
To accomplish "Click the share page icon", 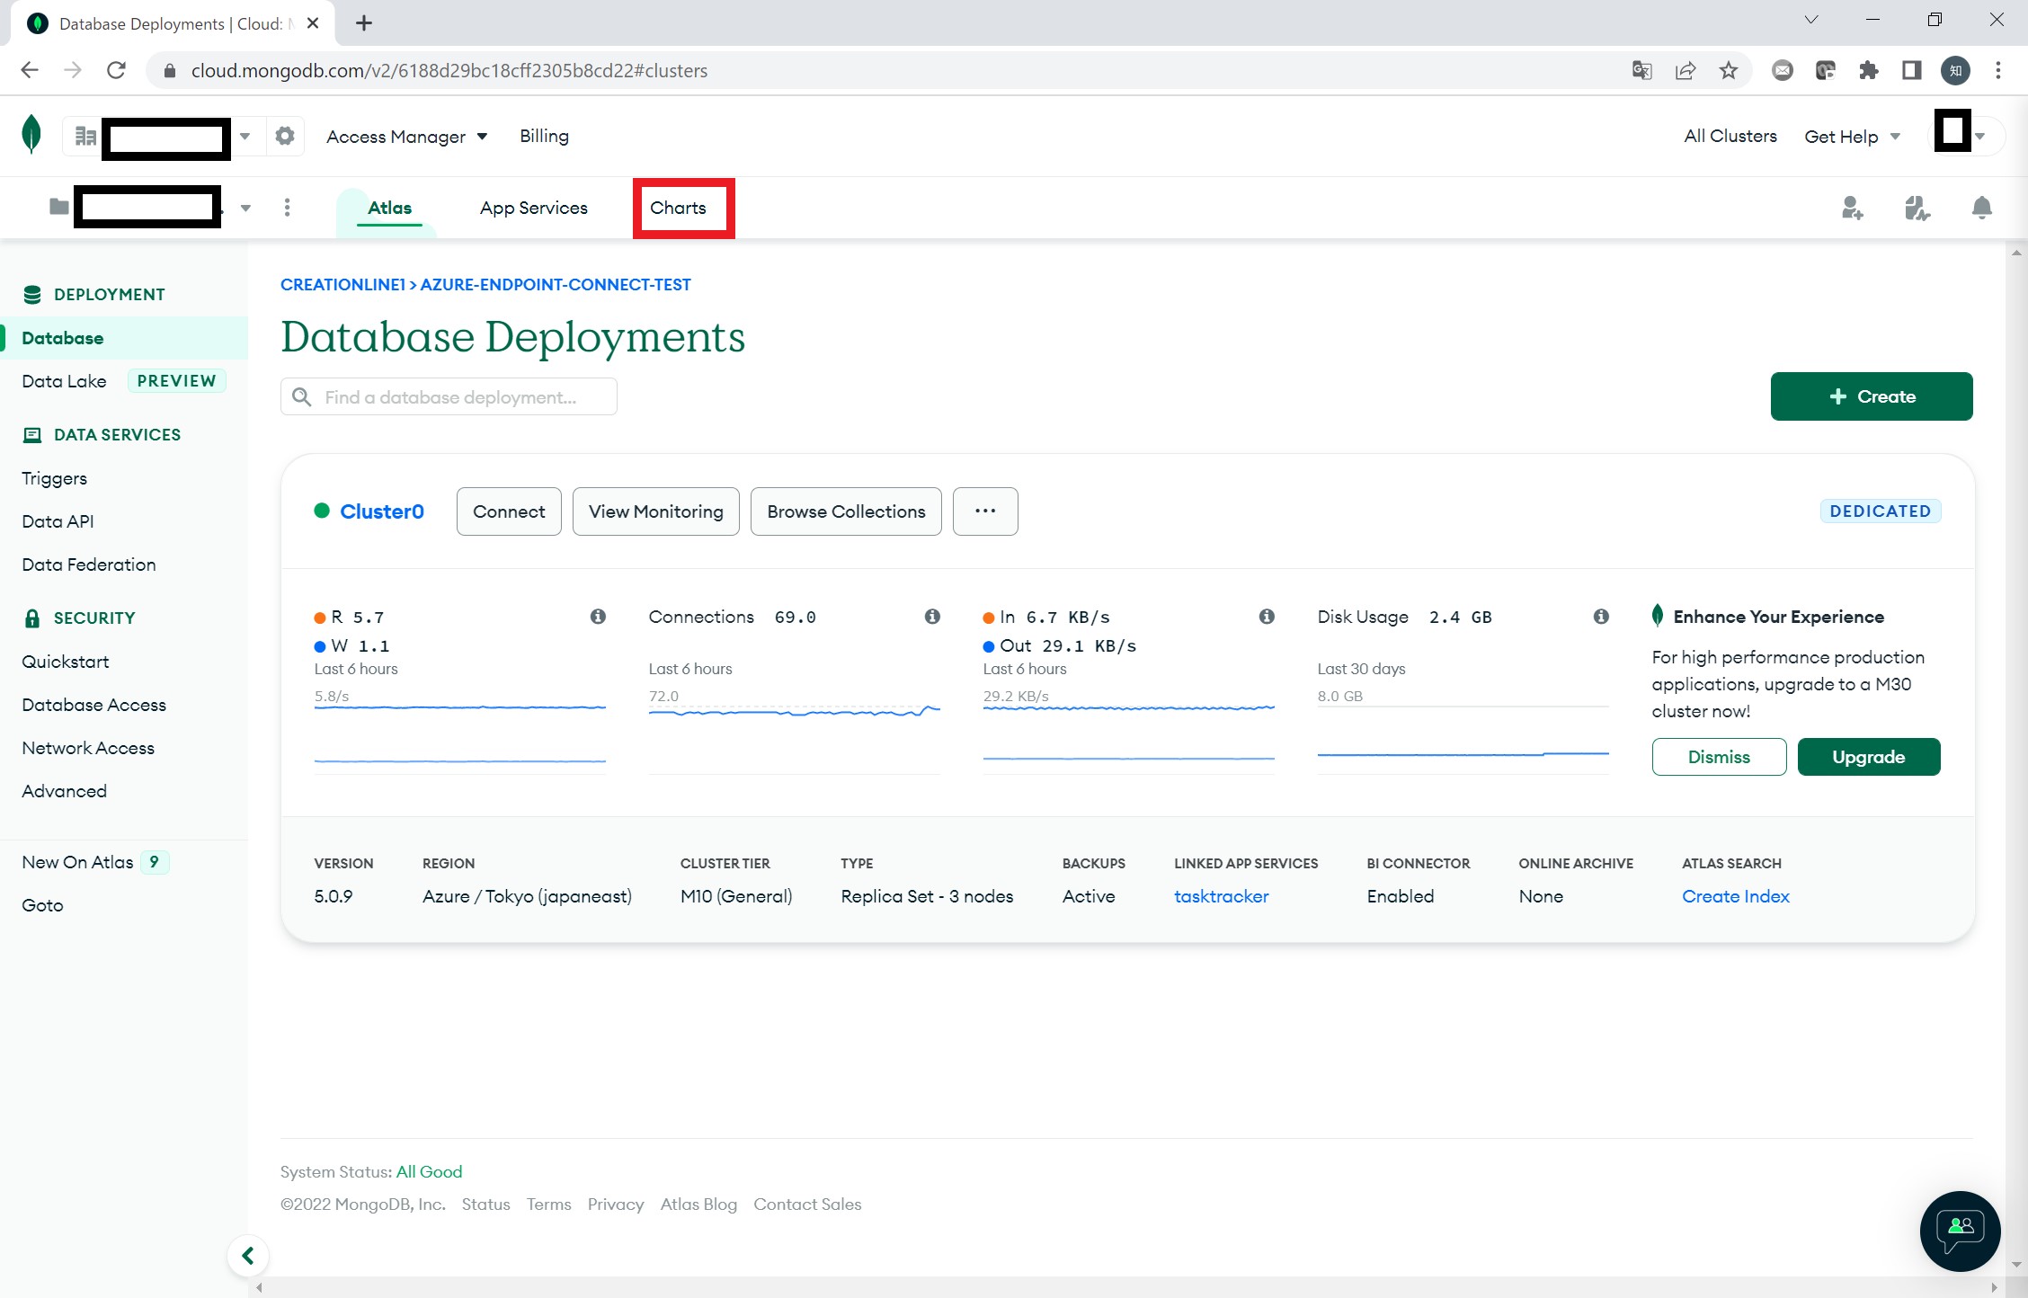I will point(1686,70).
